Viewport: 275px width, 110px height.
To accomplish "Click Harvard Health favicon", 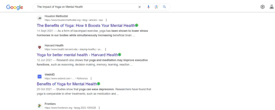I will [x=40, y=47].
